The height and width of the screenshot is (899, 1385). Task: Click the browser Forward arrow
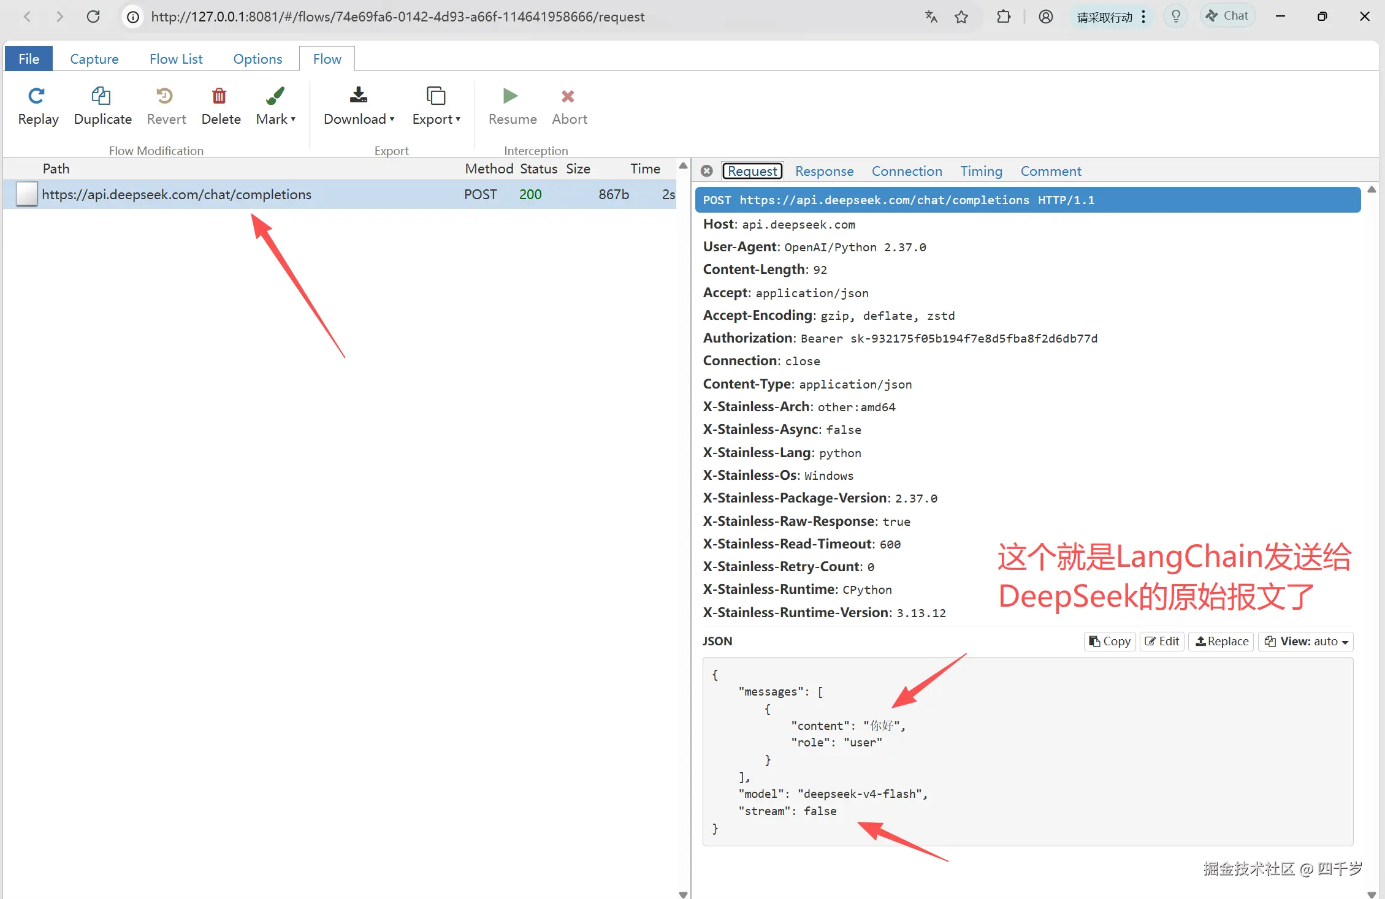click(59, 17)
